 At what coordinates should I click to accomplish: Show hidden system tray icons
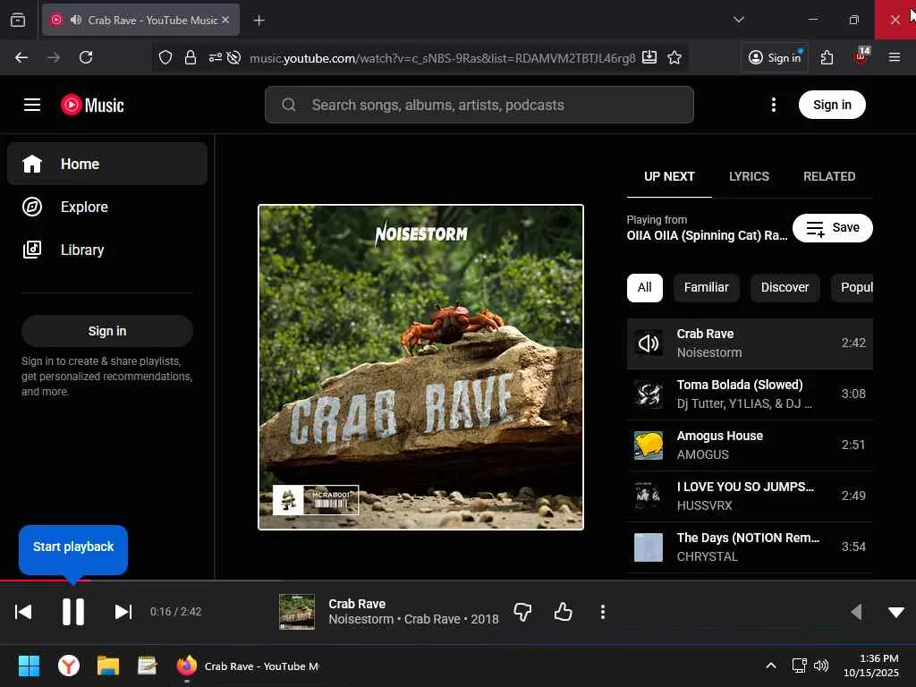tap(771, 666)
